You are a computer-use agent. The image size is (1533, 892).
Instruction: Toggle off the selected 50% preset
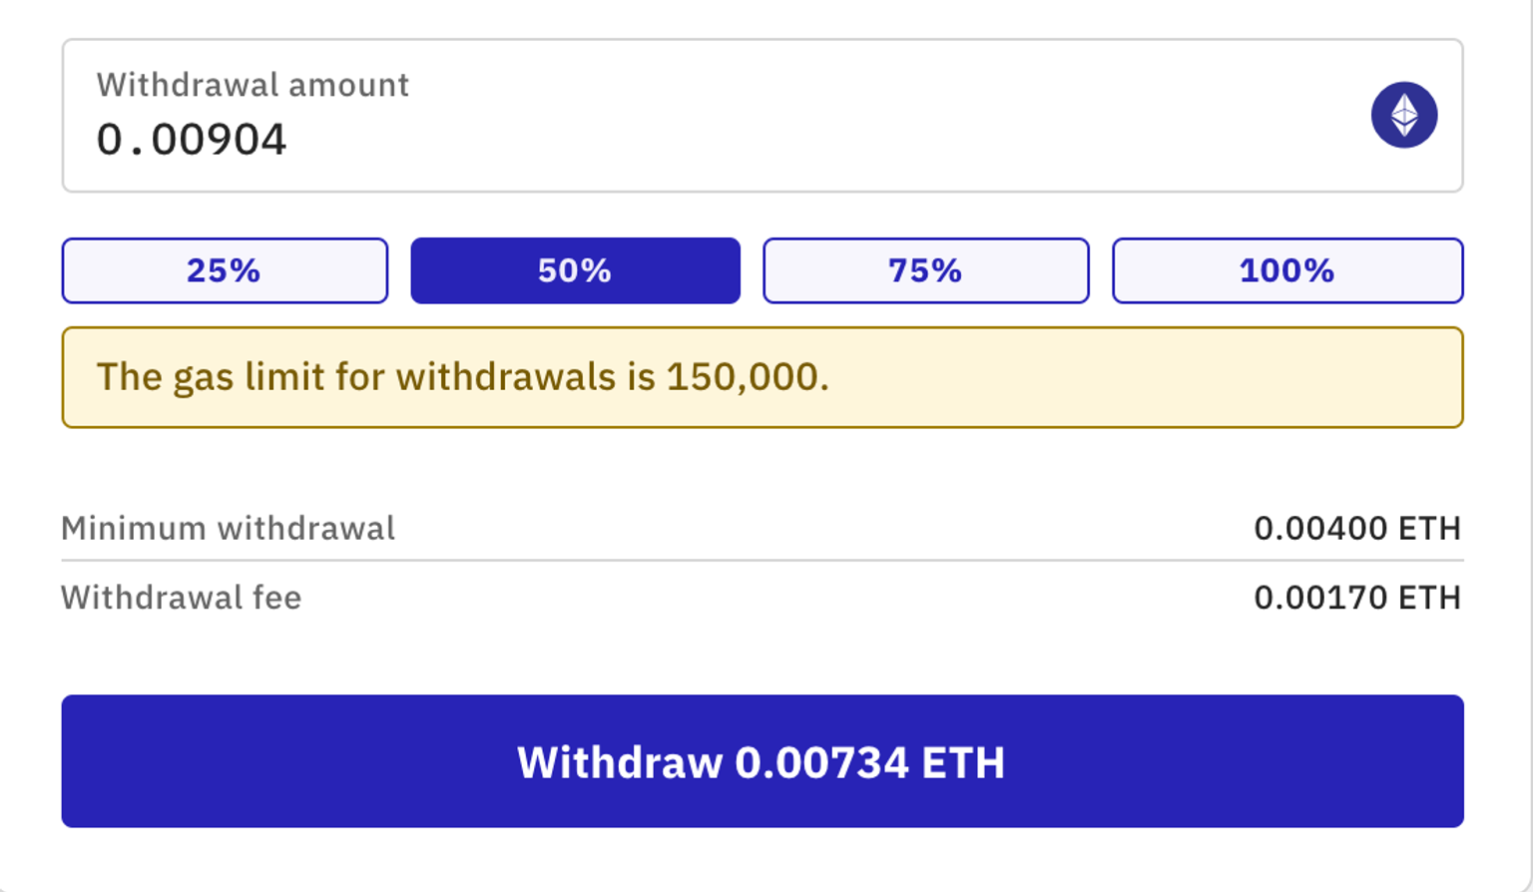pyautogui.click(x=575, y=269)
